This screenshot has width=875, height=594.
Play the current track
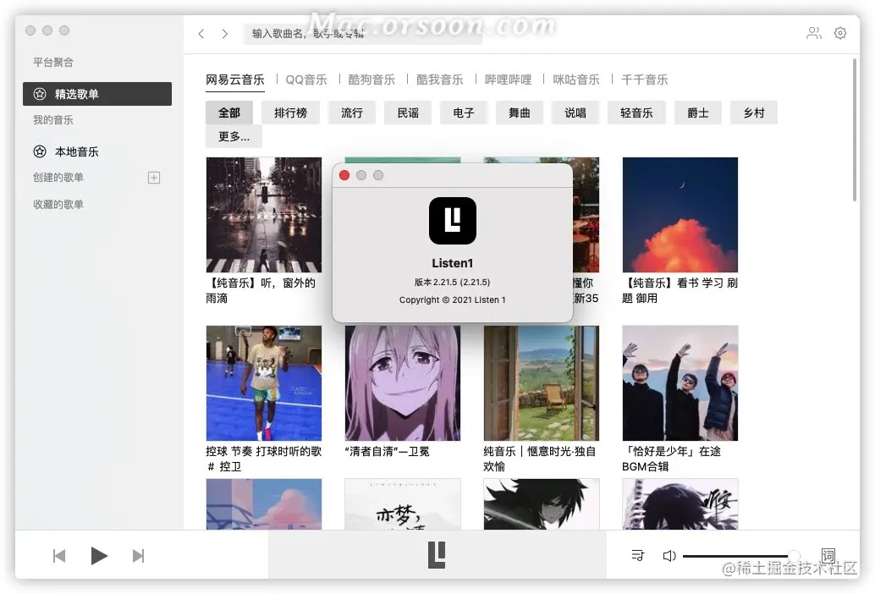[x=99, y=556]
